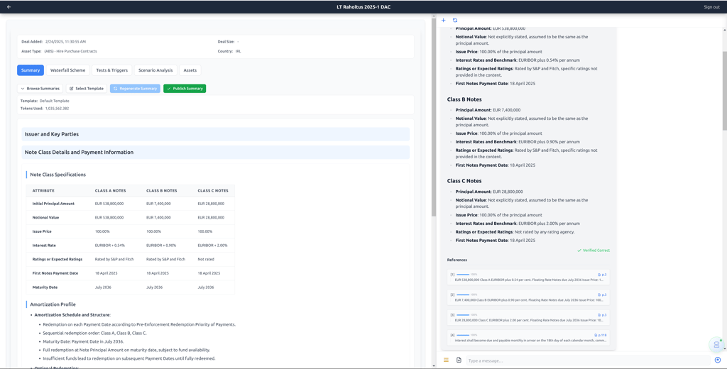
Task: Open the Tests & Triggers tab
Action: pos(112,70)
